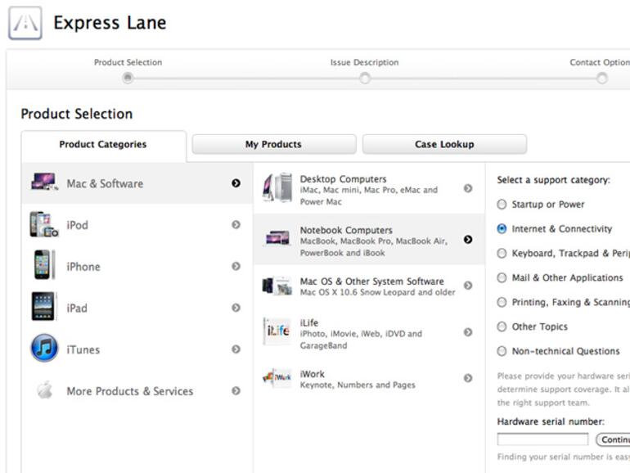Expand the Notebook Computers arrow
630x473 pixels.
(468, 240)
